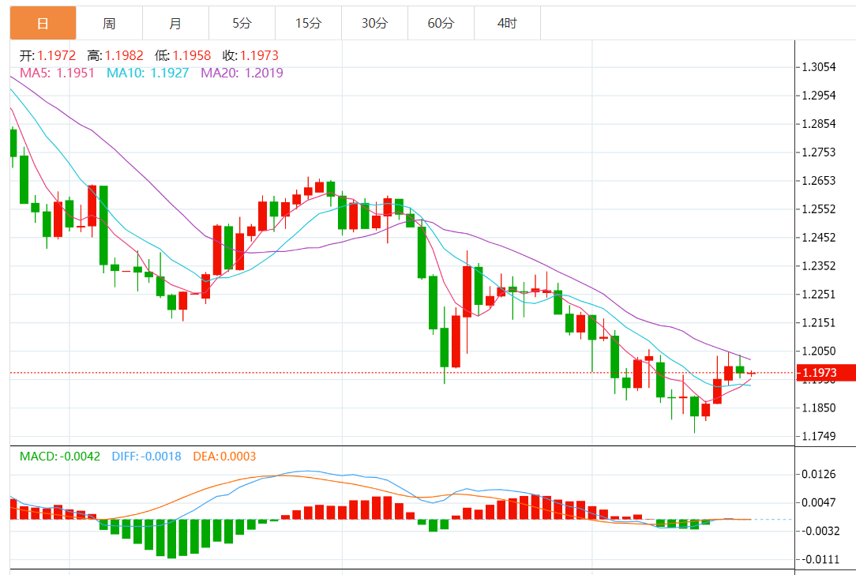The width and height of the screenshot is (856, 575).
Task: Open the 30分 timeframe tab
Action: (374, 24)
